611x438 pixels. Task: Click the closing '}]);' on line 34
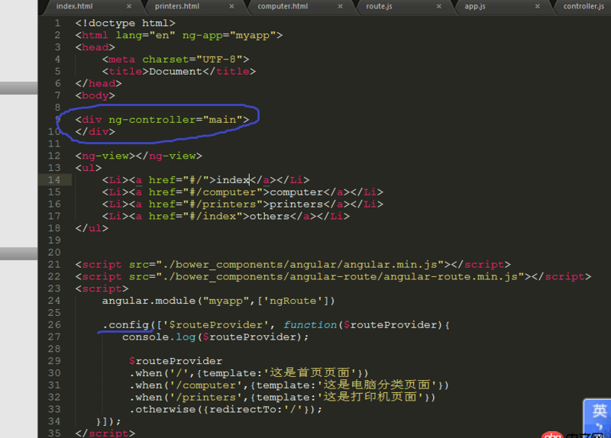pos(108,422)
